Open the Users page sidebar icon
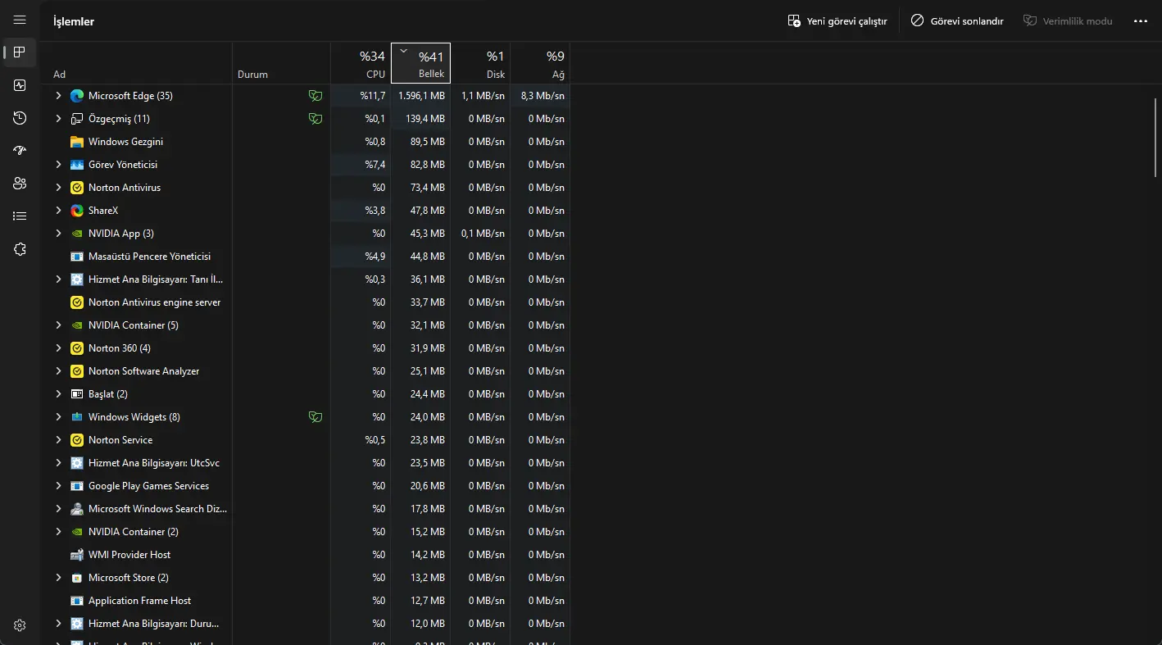Viewport: 1162px width, 645px height. click(x=20, y=184)
